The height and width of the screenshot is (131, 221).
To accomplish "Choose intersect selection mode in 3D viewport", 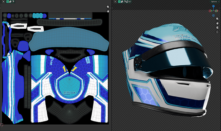I will tap(130, 2).
